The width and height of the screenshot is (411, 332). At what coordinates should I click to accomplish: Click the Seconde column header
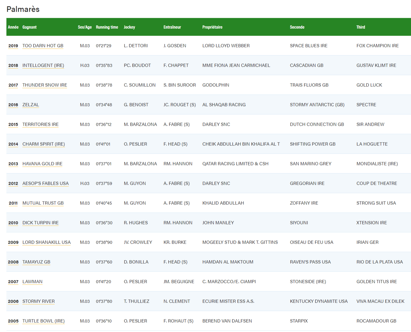click(x=297, y=27)
